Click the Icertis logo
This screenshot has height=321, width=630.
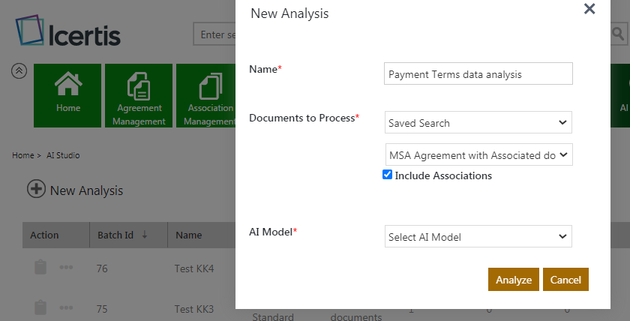point(67,33)
